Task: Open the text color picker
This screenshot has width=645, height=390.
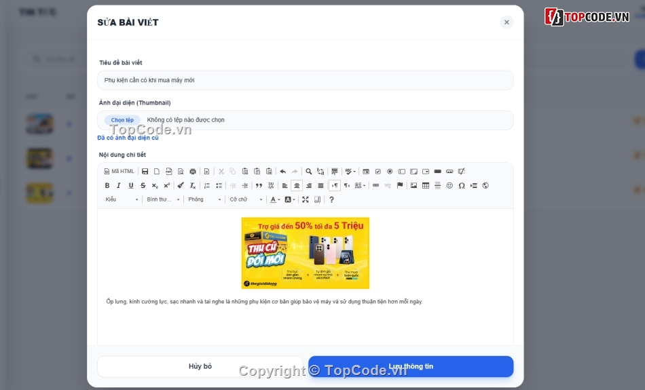Action: [275, 199]
